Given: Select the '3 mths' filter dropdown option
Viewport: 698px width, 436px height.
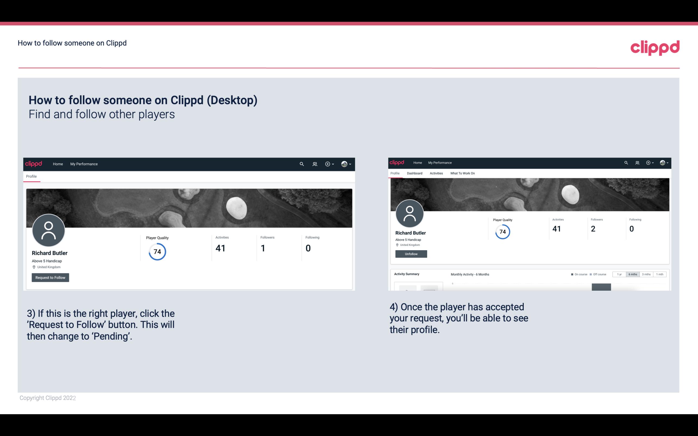Looking at the screenshot, I should (646, 274).
